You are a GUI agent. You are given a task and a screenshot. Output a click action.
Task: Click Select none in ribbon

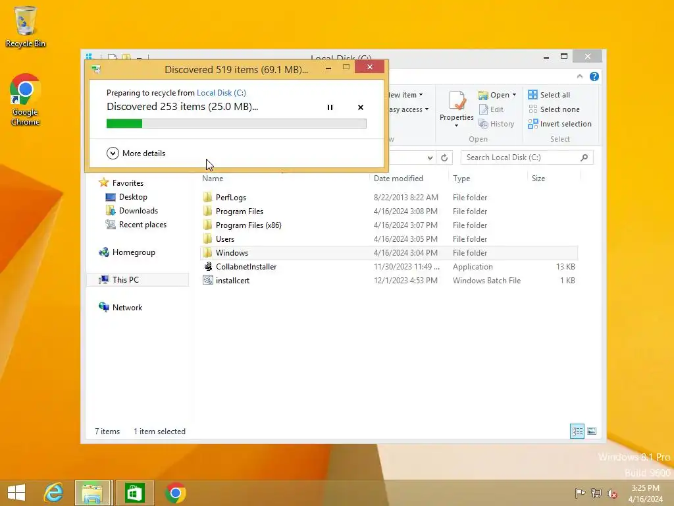554,109
